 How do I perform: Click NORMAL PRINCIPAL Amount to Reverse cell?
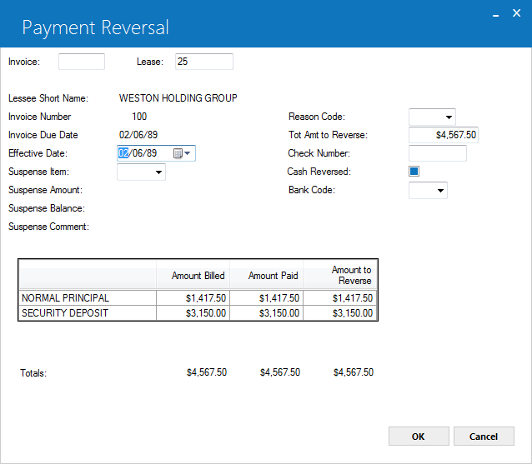(340, 298)
